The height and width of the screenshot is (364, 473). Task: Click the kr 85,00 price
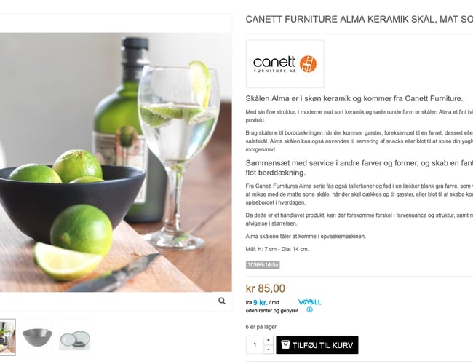click(266, 288)
